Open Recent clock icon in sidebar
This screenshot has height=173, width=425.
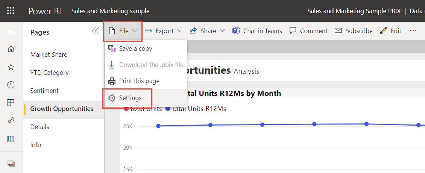pos(11,85)
